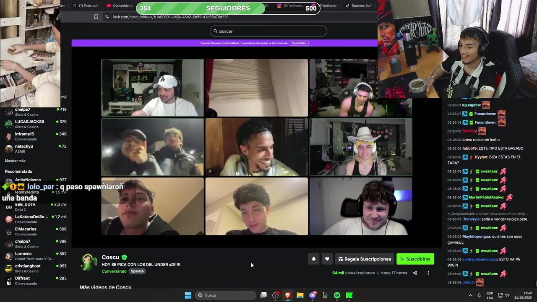Expand the system tray hidden icons chevron
The height and width of the screenshot is (302, 537).
click(470, 295)
